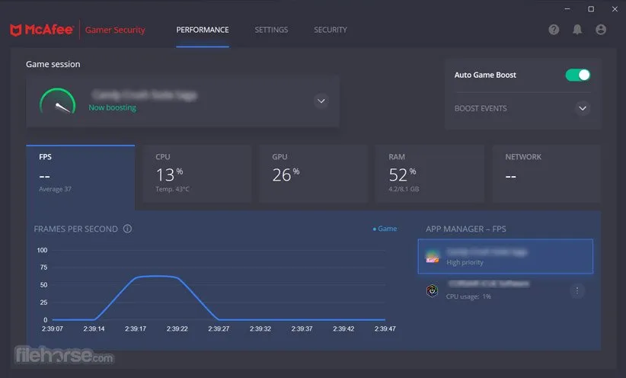Select the GPU stats card

[x=313, y=174]
